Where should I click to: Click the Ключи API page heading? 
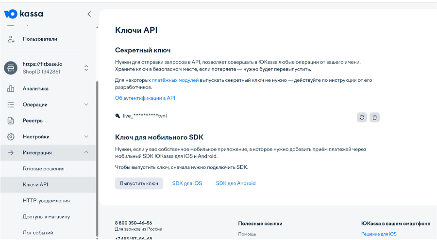point(136,30)
